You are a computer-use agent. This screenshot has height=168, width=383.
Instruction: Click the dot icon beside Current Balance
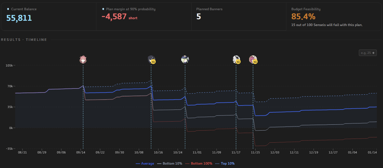click(x=8, y=9)
